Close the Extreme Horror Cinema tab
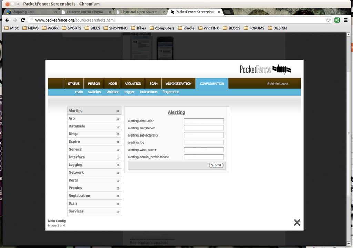The height and width of the screenshot is (248, 353). pos(110,12)
